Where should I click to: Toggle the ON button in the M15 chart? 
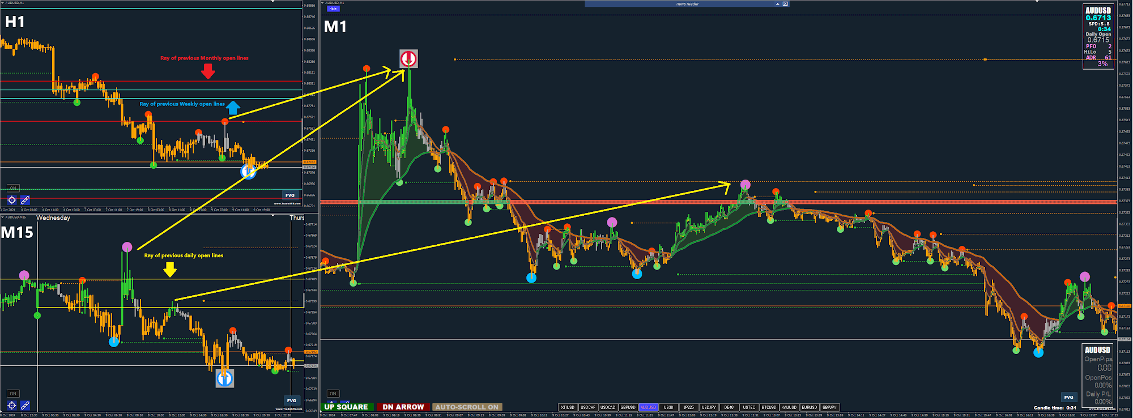click(13, 394)
